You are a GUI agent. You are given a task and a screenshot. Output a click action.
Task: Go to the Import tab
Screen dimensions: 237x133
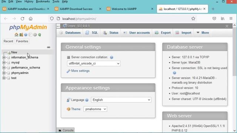(183, 33)
